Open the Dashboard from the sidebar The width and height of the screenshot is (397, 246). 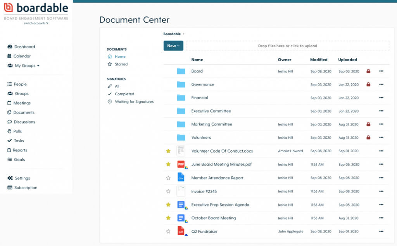[24, 46]
